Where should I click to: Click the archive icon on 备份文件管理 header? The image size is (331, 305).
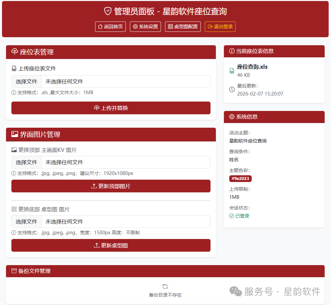(15, 271)
